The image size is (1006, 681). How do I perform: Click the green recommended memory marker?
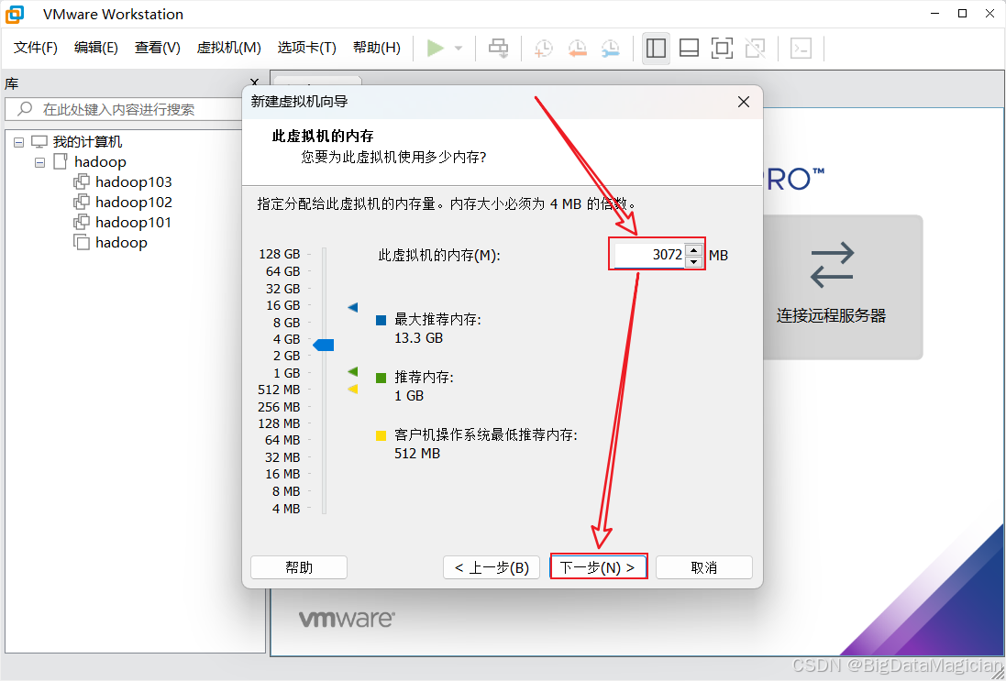(x=352, y=371)
